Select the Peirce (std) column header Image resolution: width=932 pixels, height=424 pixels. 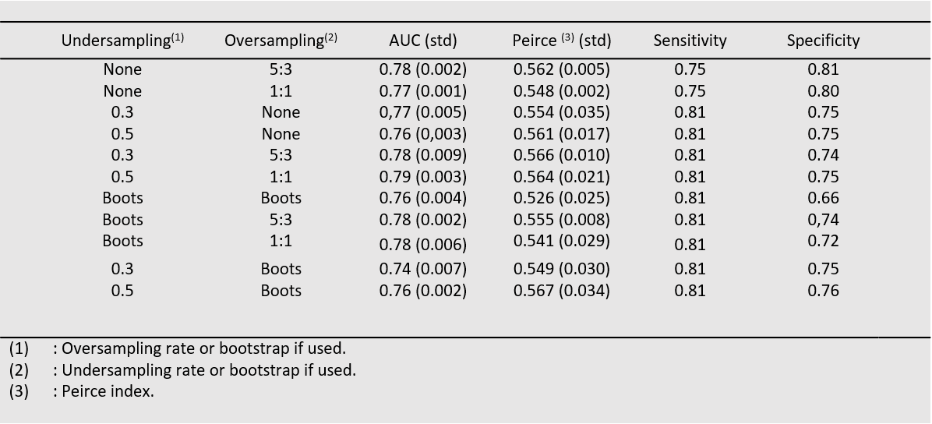click(x=561, y=41)
